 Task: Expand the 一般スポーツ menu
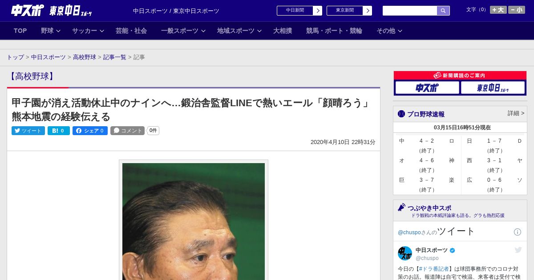(x=183, y=31)
